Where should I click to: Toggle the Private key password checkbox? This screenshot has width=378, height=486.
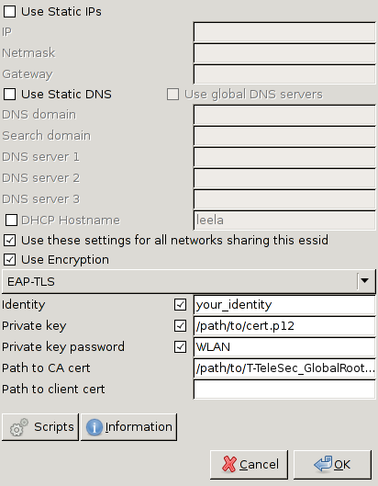(180, 347)
